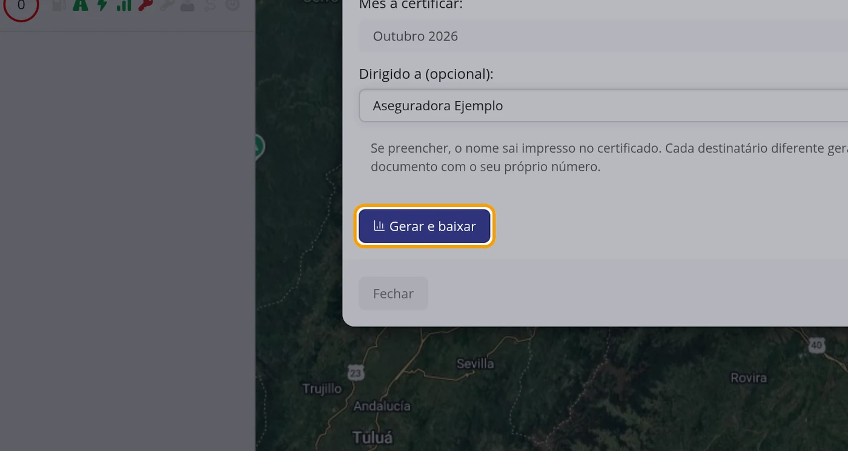This screenshot has width=848, height=451.
Task: Click the Trujillo label on the map
Action: (x=322, y=389)
